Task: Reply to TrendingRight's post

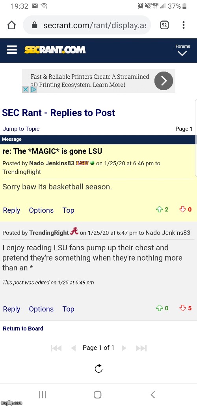Action: point(11,309)
